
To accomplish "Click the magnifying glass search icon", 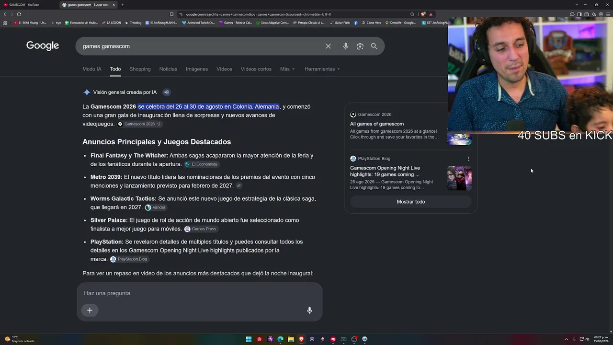I will point(374,46).
